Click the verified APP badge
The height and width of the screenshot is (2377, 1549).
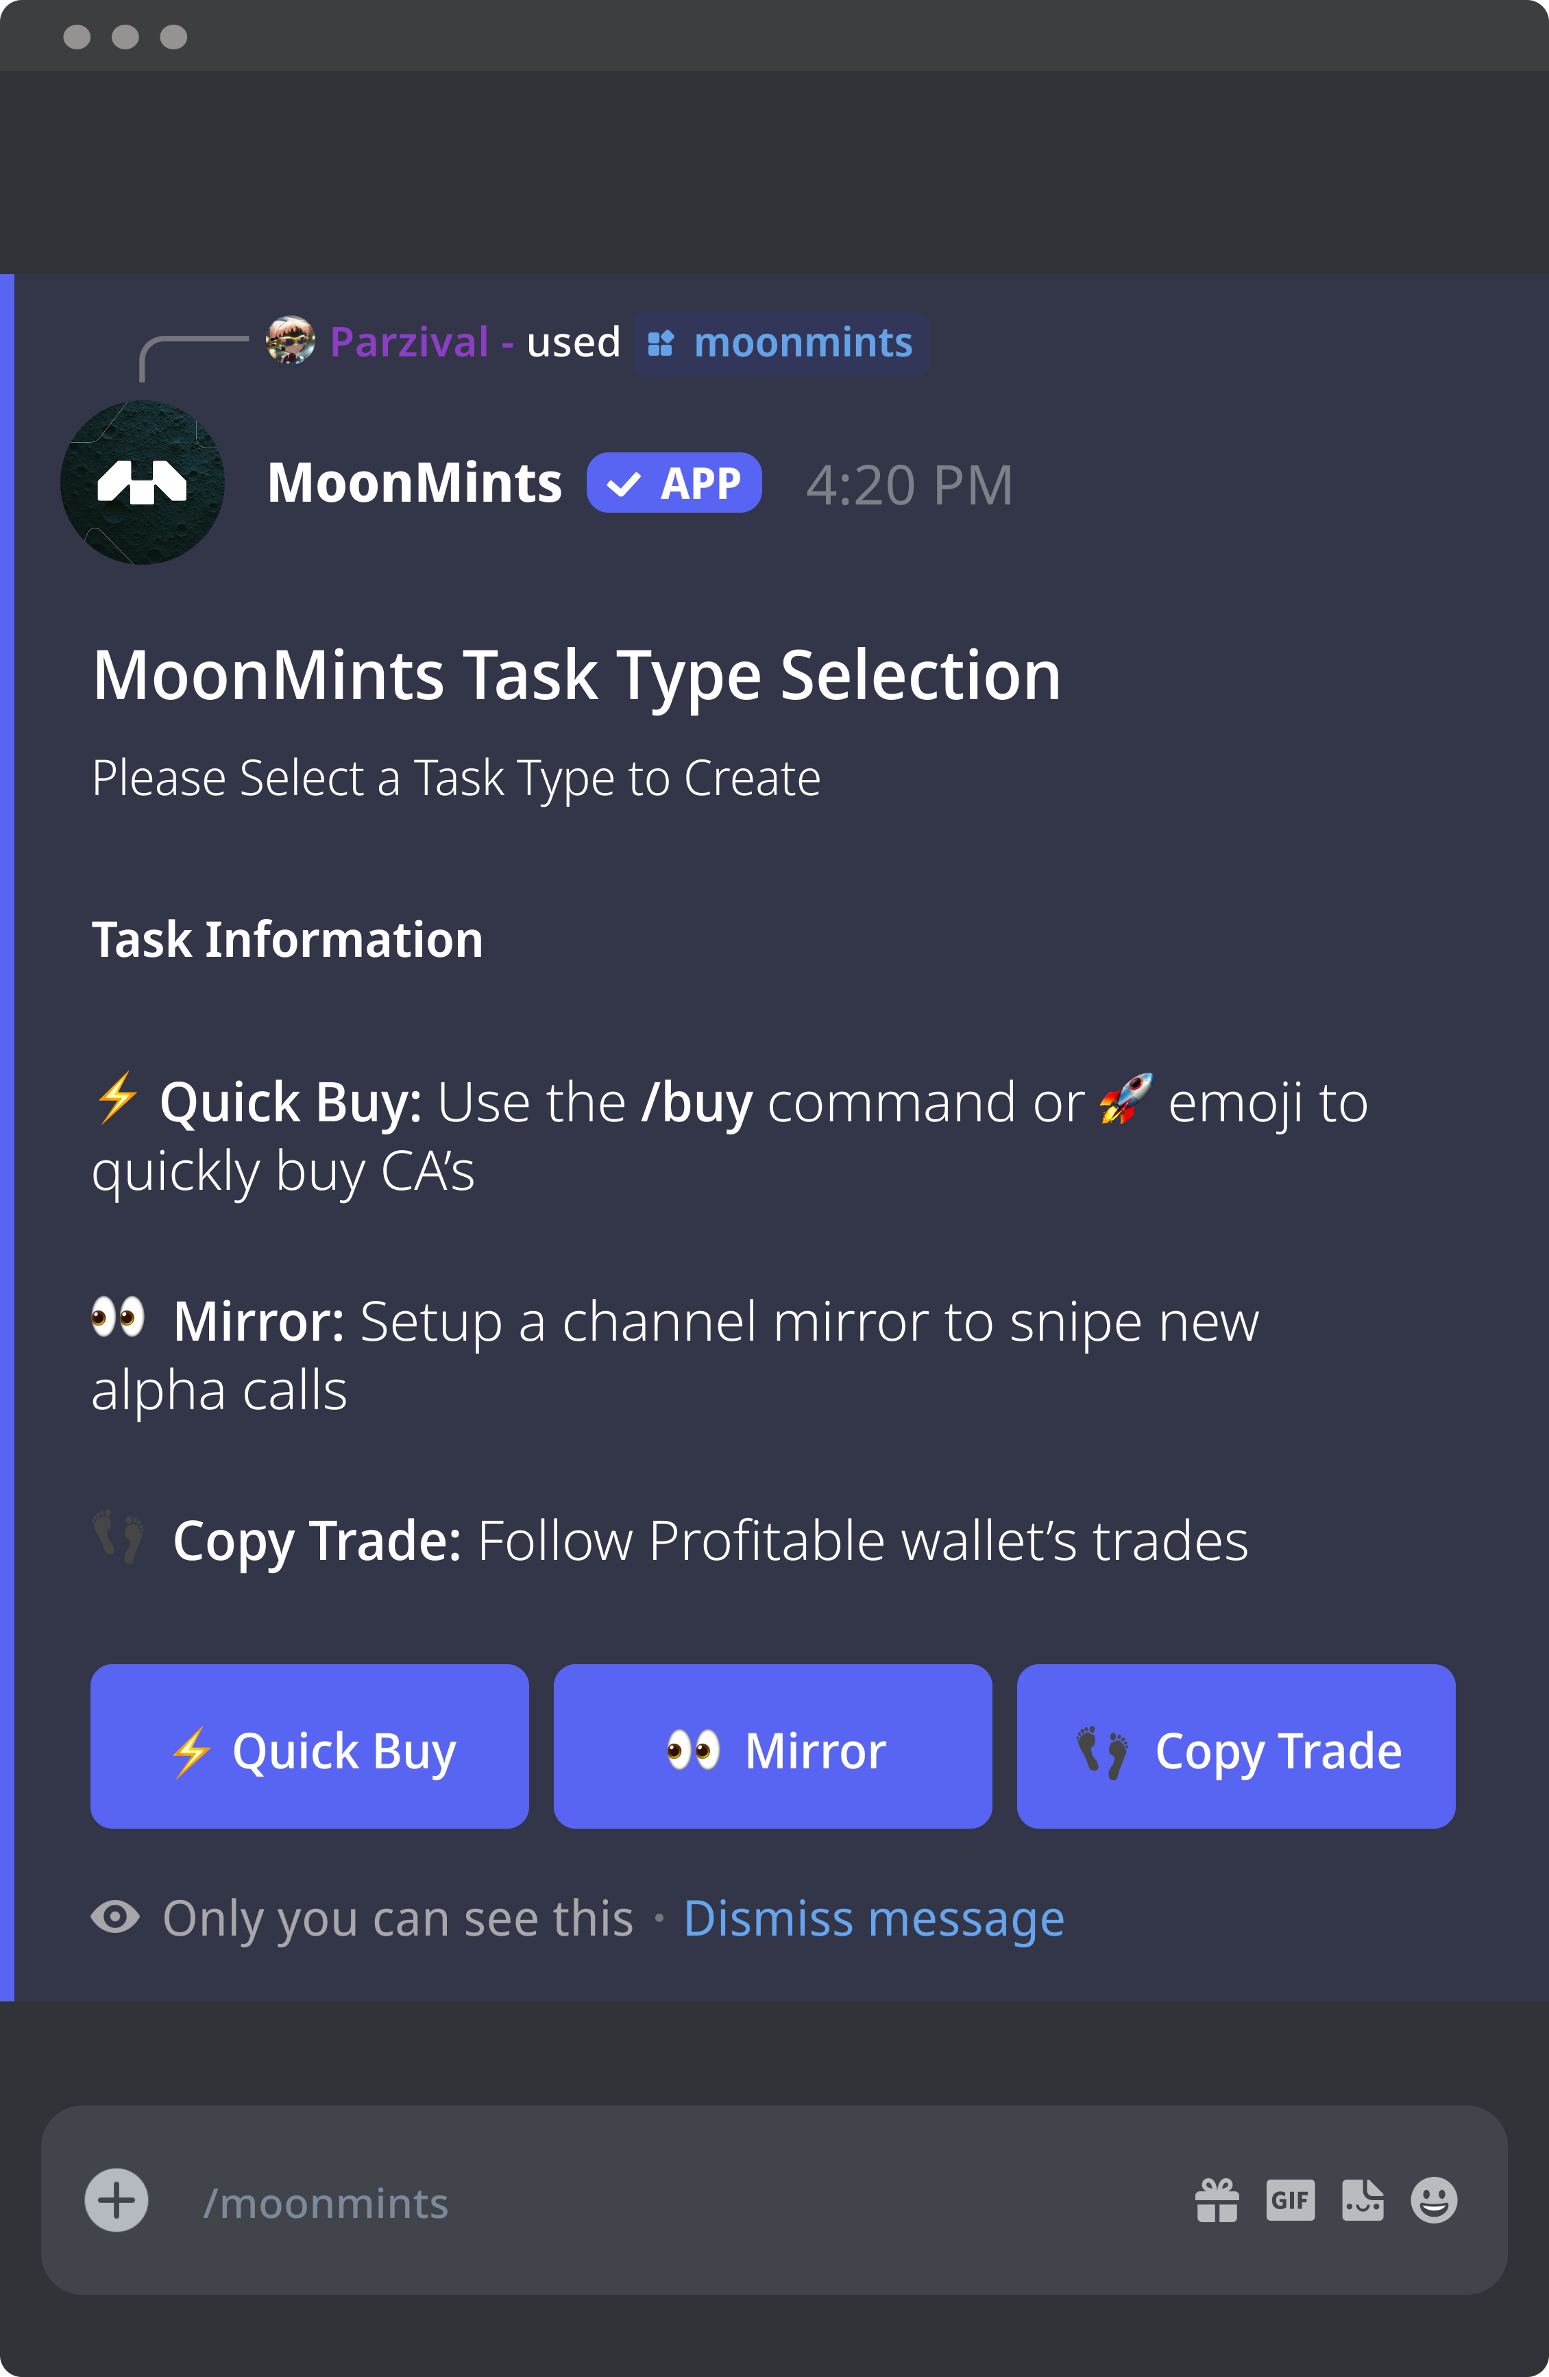tap(674, 483)
